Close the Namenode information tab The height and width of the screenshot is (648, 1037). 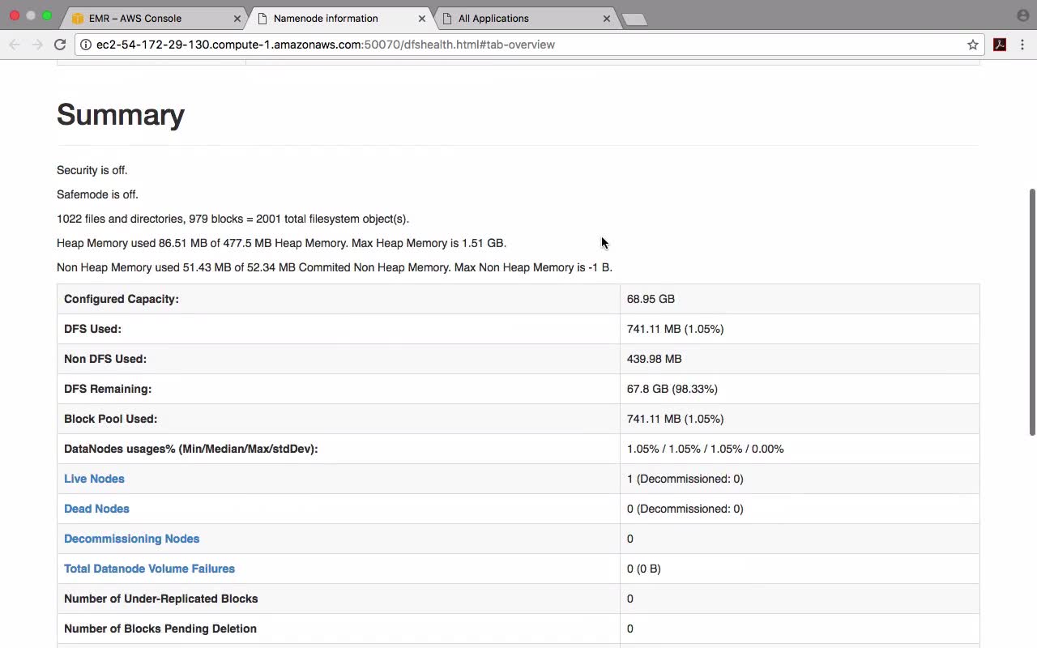click(421, 18)
